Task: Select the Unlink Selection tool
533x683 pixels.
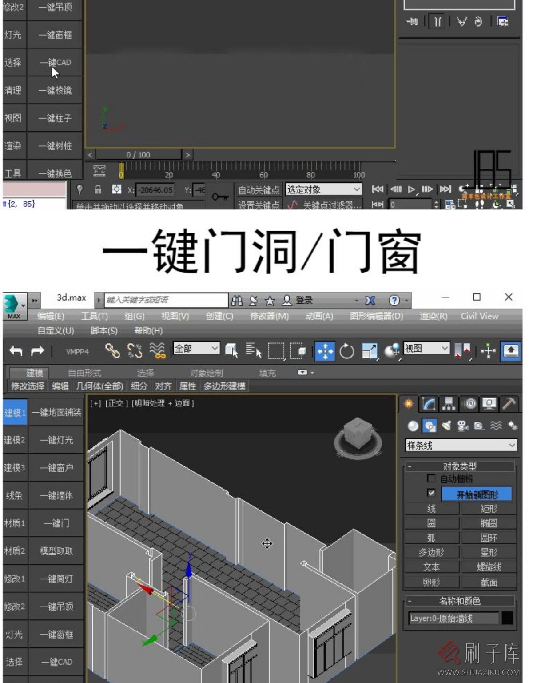Action: [x=135, y=351]
